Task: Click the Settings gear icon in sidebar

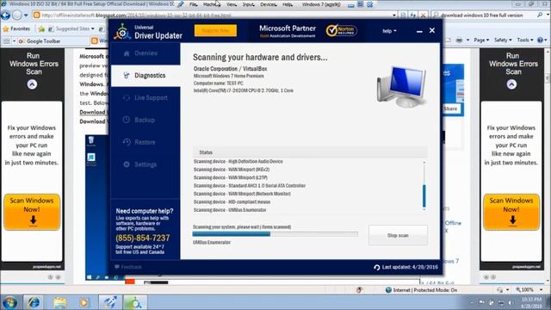Action: [127, 164]
